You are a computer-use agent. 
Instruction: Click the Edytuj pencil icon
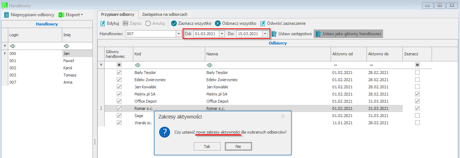102,23
